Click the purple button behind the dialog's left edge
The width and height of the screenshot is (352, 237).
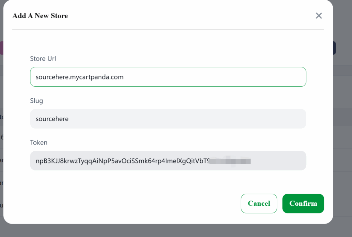(2, 48)
